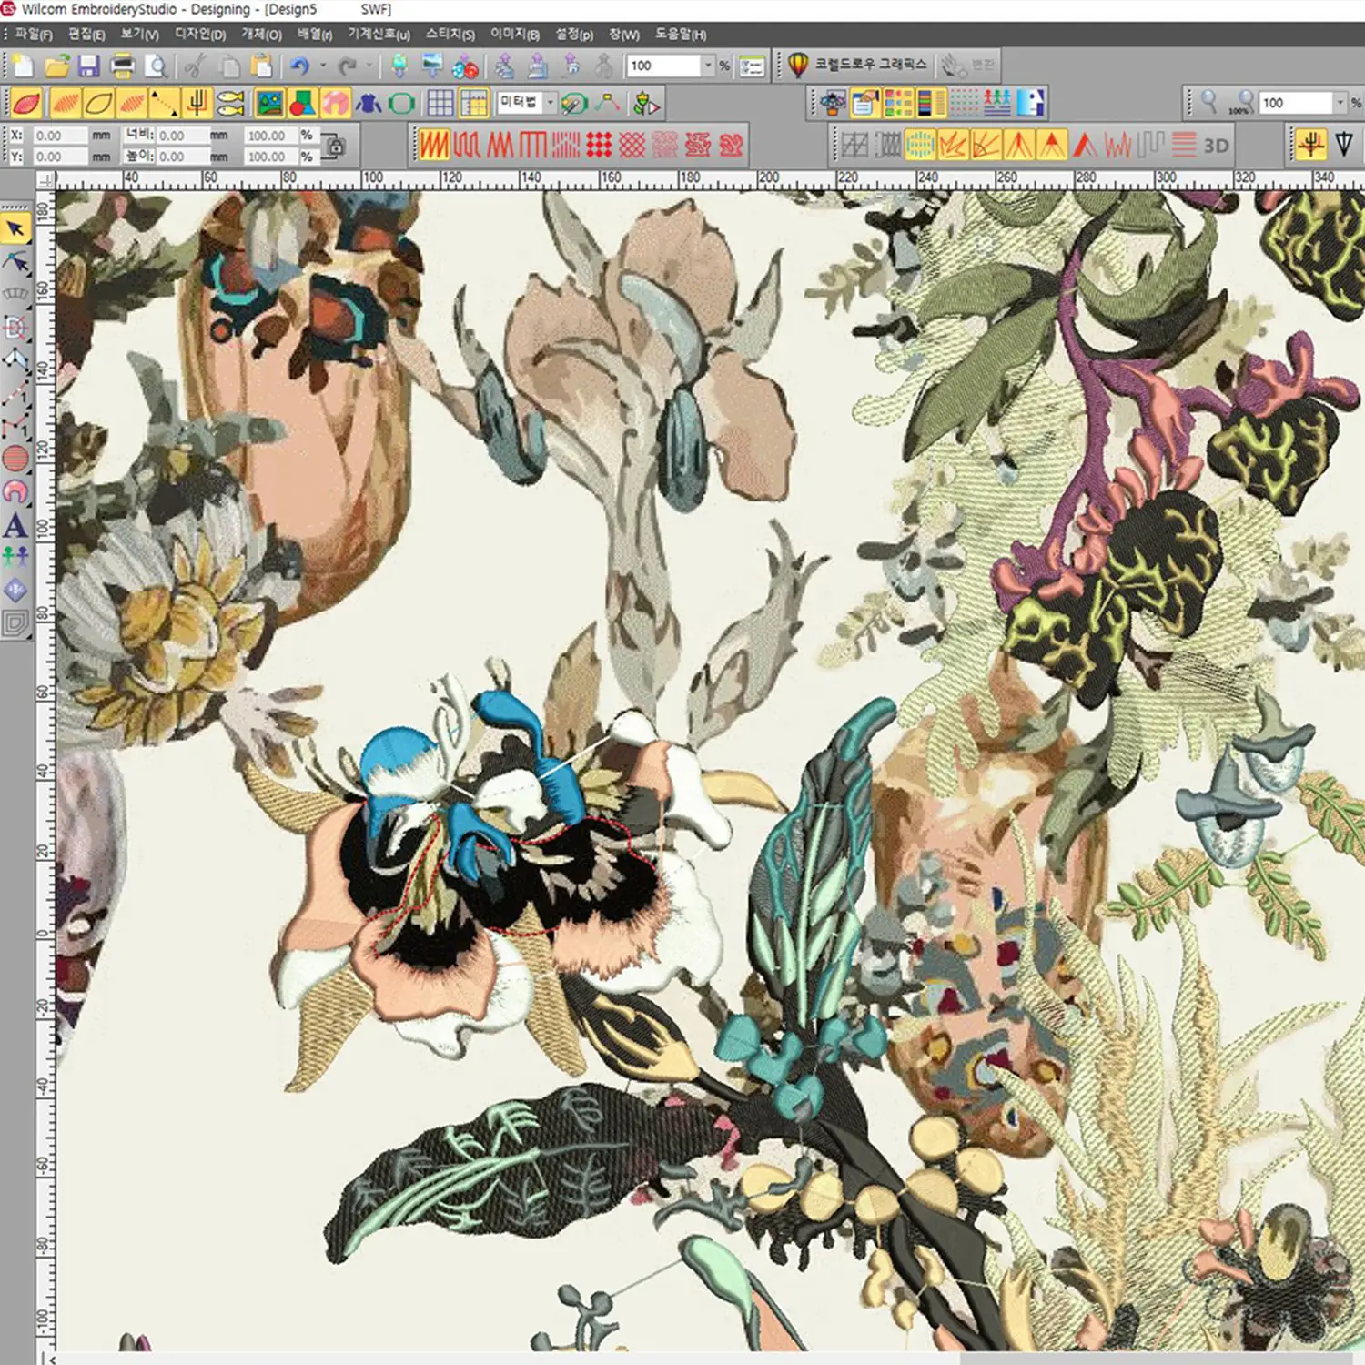Image resolution: width=1365 pixels, height=1365 pixels.
Task: Select the Satin stitch type icon
Action: point(434,145)
